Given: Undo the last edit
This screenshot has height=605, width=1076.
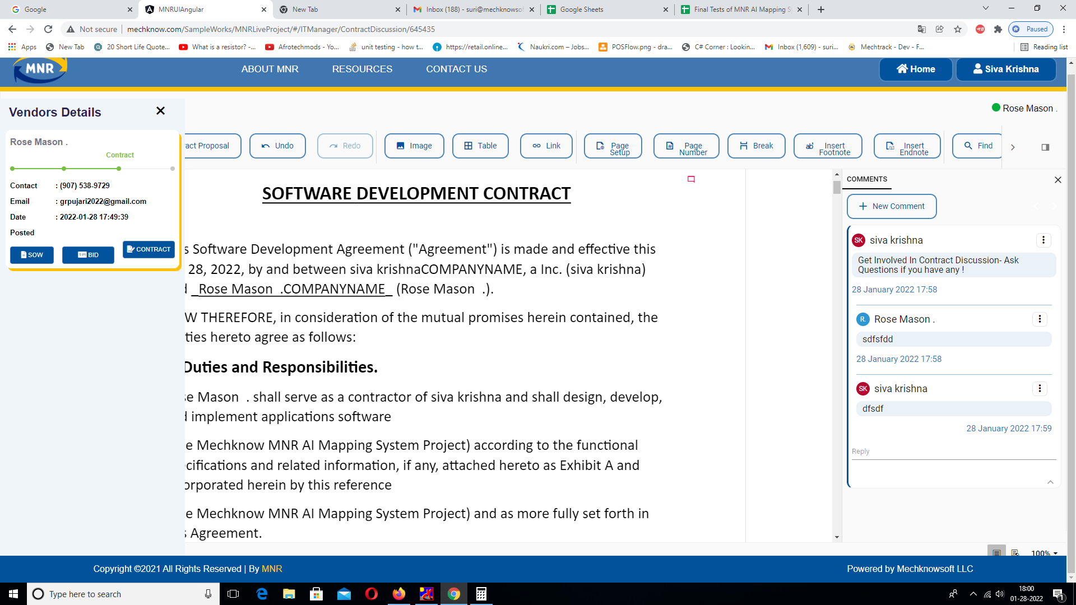Looking at the screenshot, I should point(277,146).
